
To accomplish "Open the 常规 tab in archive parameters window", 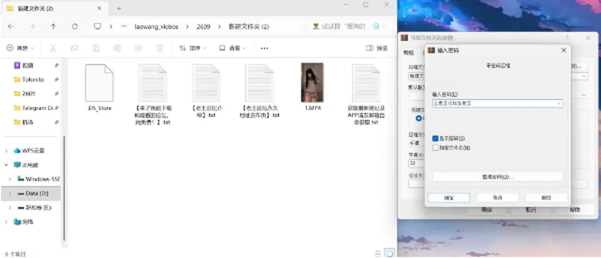I will click(409, 53).
